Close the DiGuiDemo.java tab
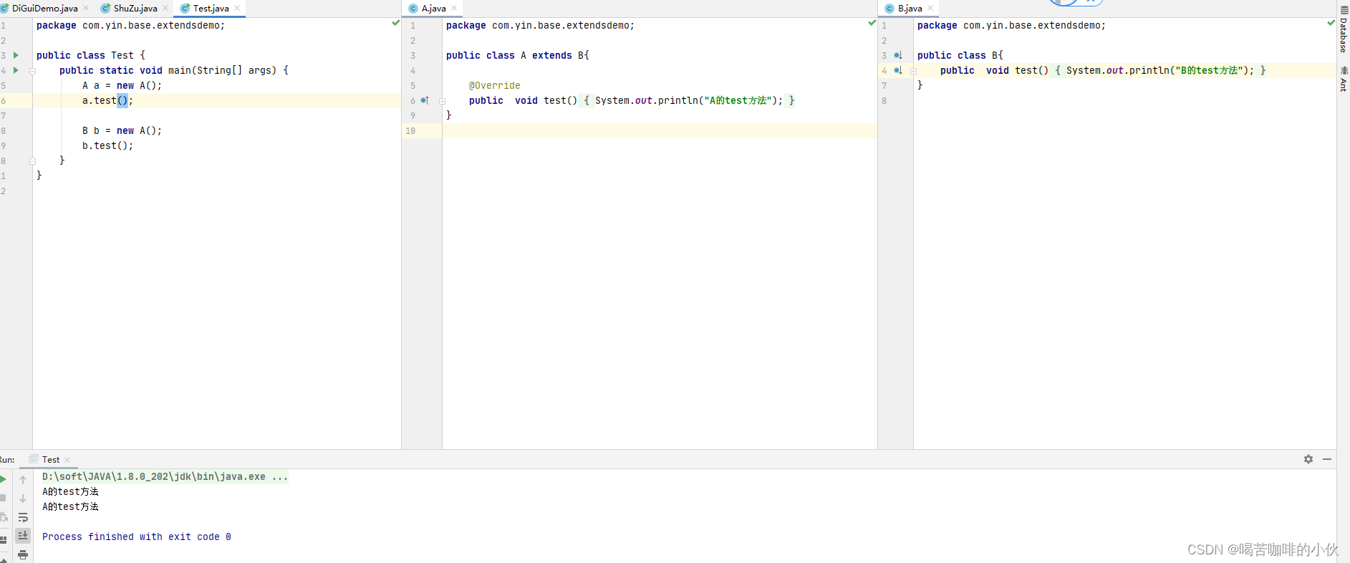The width and height of the screenshot is (1350, 563). click(87, 8)
